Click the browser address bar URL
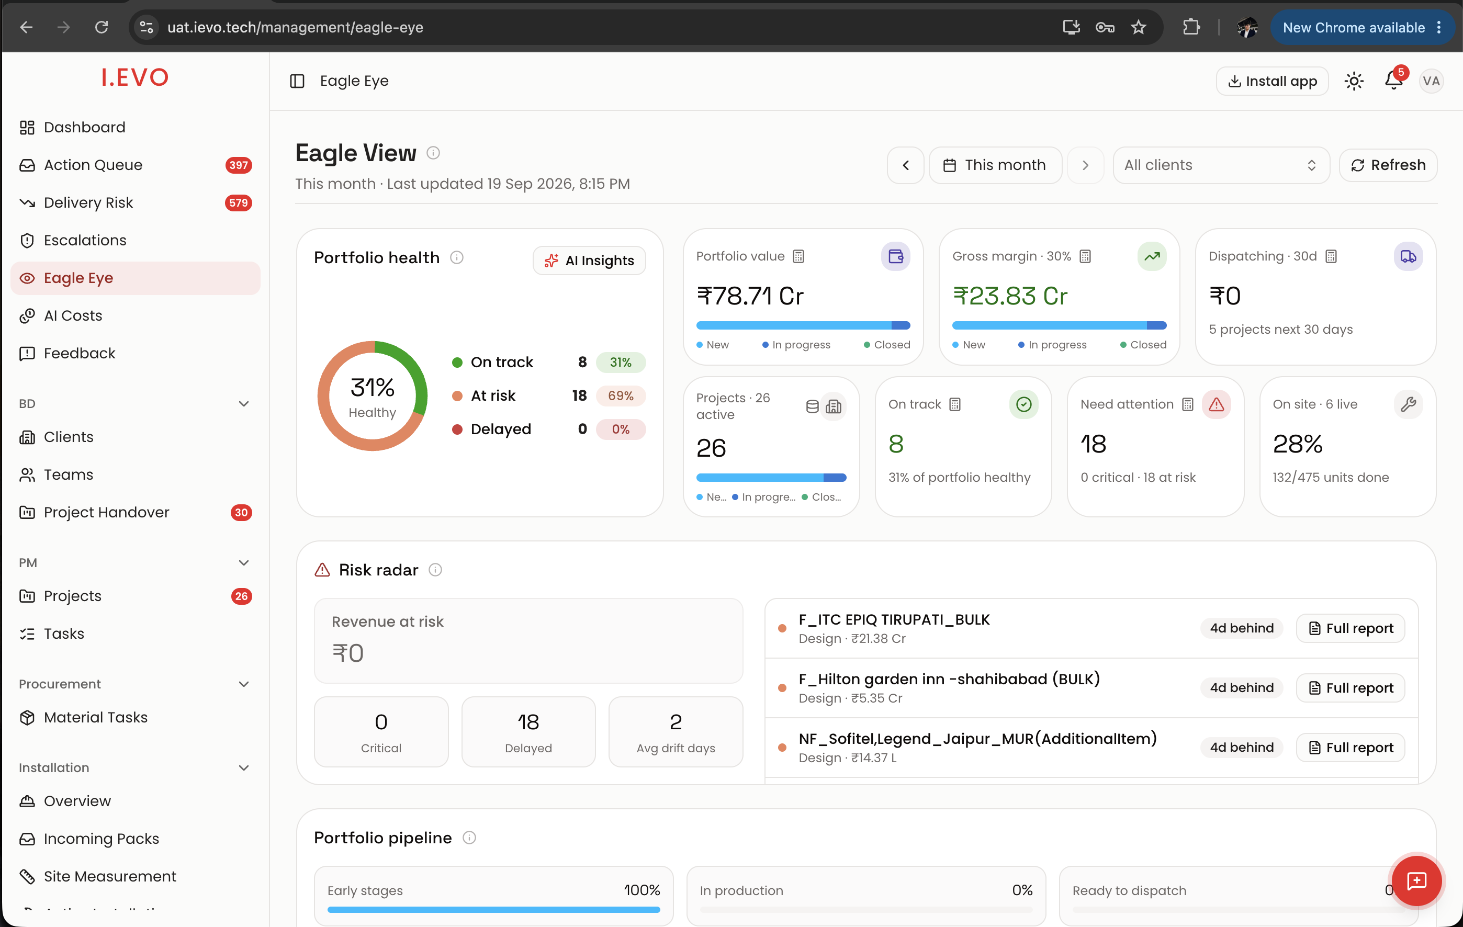This screenshot has height=927, width=1463. point(295,27)
